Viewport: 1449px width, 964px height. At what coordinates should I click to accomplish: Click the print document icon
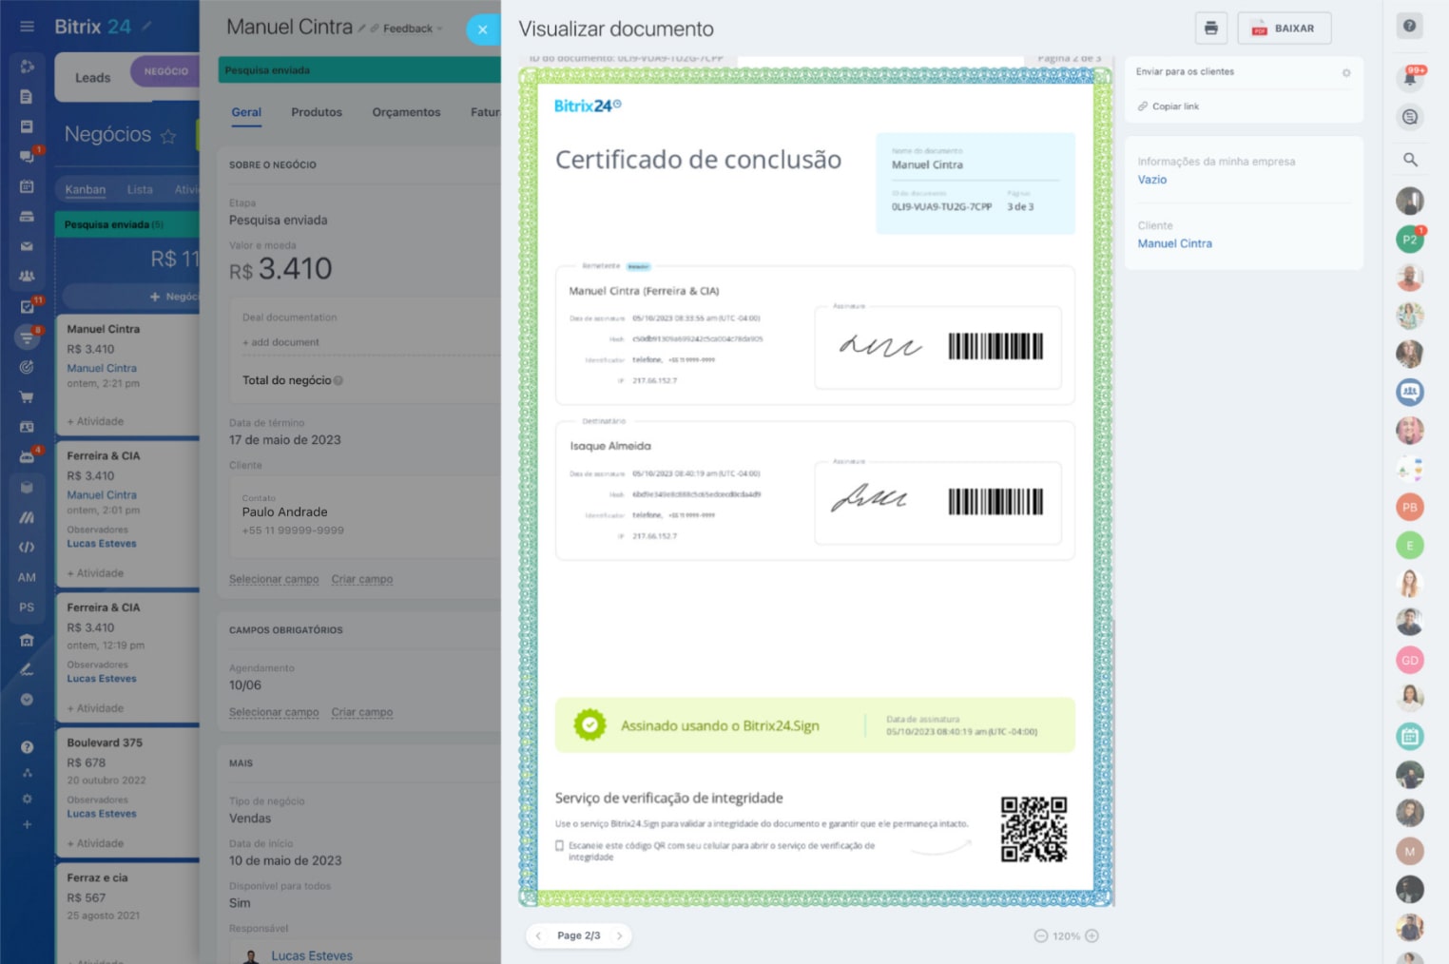[x=1210, y=29]
